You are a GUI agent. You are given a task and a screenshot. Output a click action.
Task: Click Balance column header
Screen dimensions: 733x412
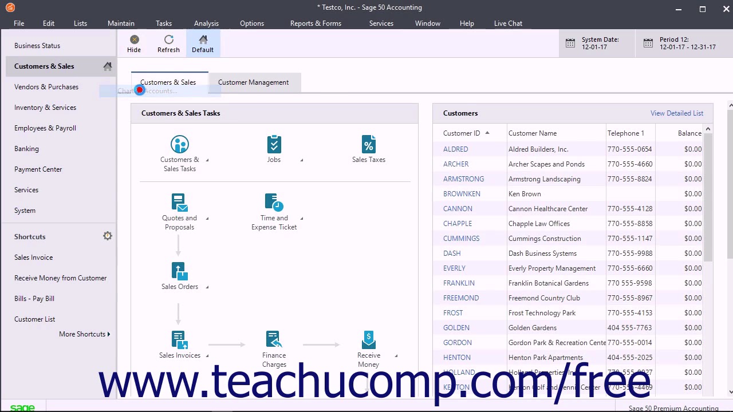(x=689, y=133)
